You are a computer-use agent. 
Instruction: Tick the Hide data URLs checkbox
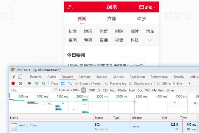(x=56, y=90)
